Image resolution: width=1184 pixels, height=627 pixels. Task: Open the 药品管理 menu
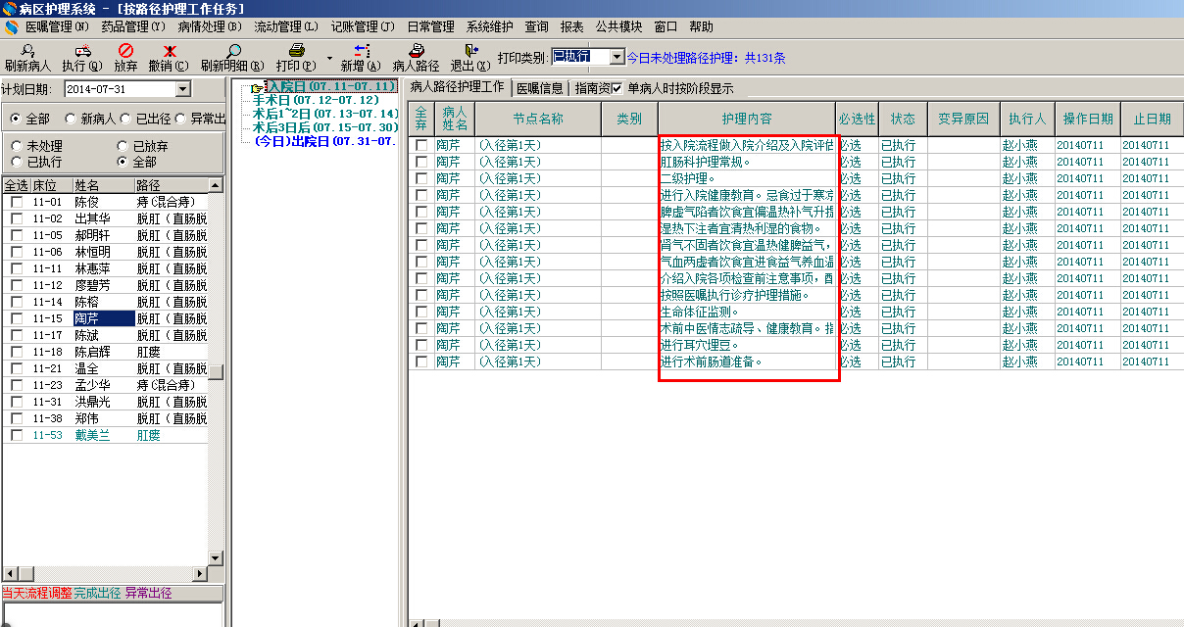(x=133, y=26)
